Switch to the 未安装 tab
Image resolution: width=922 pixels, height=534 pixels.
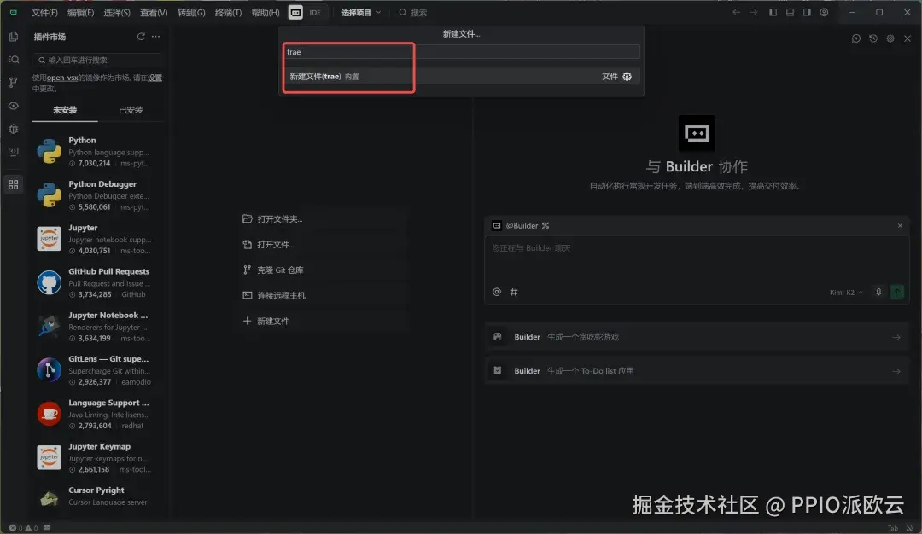point(65,110)
